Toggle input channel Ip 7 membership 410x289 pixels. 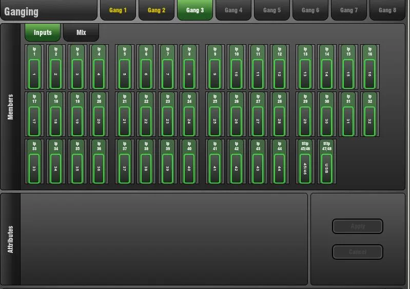pyautogui.click(x=168, y=67)
